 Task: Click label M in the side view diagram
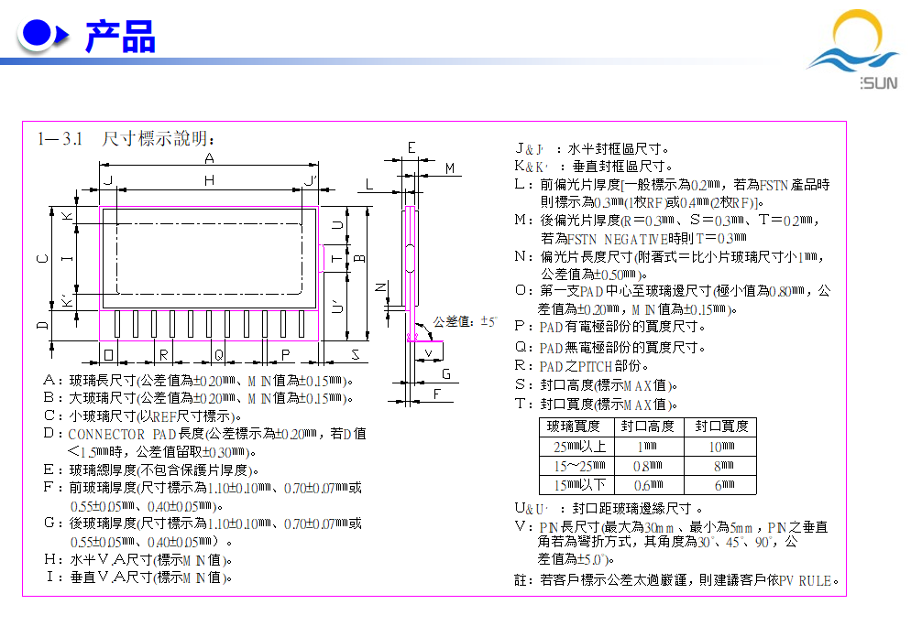point(450,168)
